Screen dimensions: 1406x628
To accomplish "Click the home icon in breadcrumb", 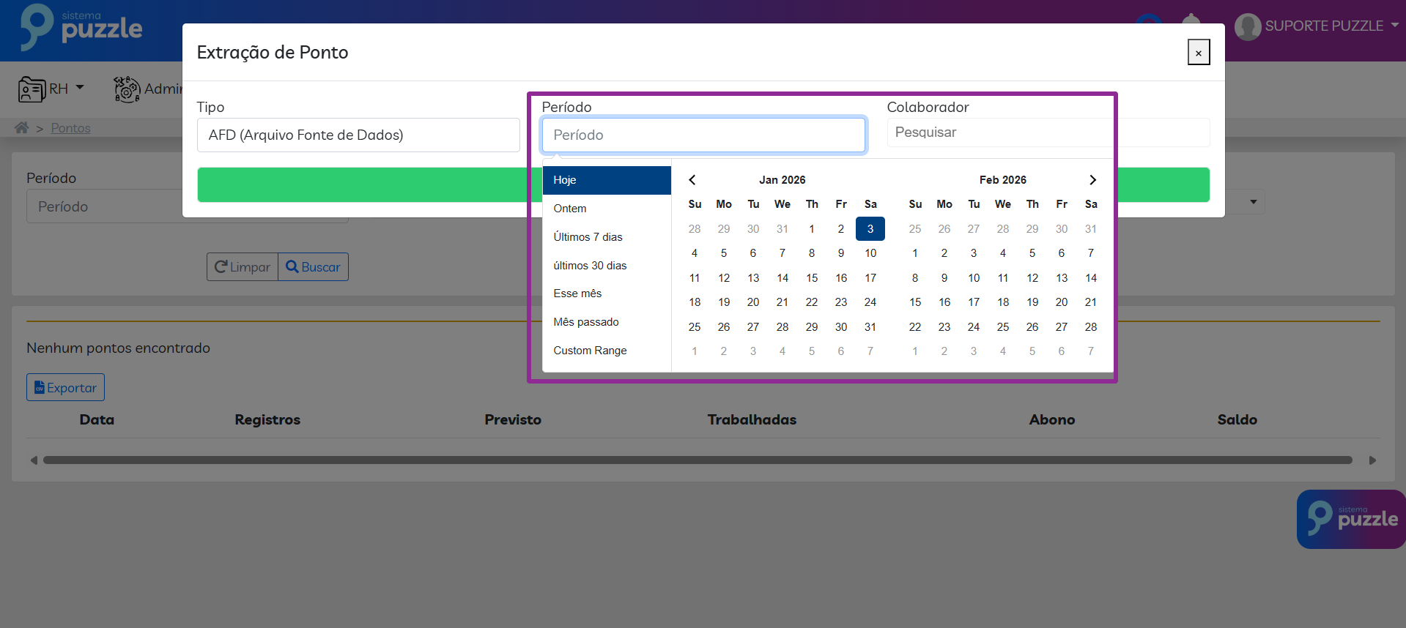I will tap(22, 128).
